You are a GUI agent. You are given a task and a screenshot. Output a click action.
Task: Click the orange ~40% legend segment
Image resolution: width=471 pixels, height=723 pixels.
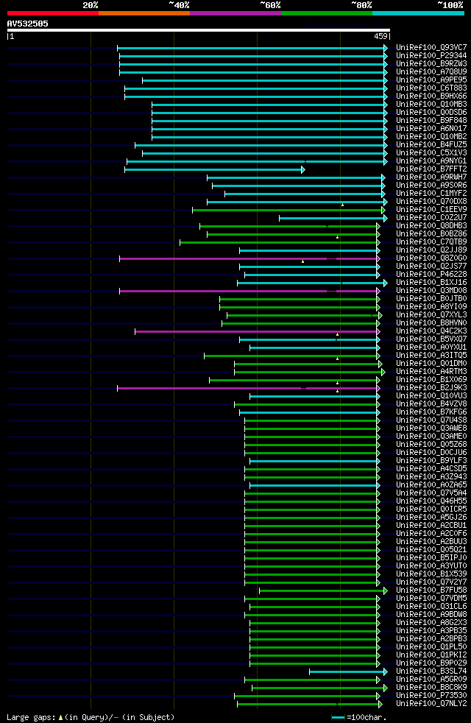(x=144, y=13)
